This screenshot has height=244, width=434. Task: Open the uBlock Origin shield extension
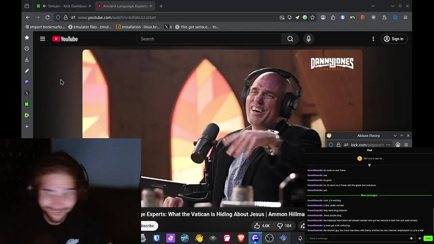coord(374,17)
